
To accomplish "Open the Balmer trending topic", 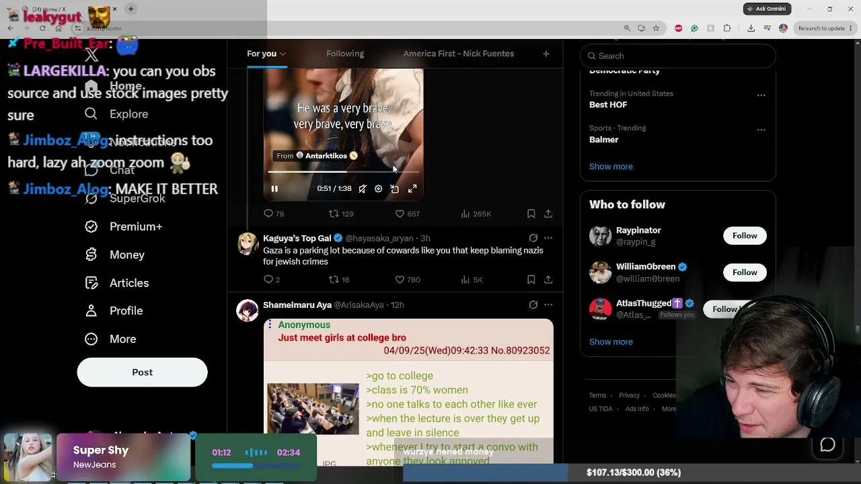I will [604, 140].
